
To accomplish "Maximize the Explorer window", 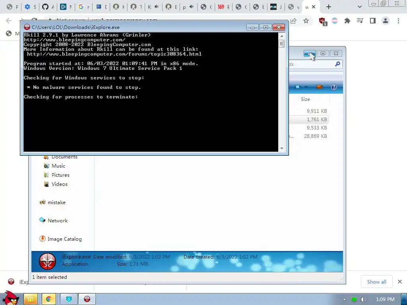I will (323, 54).
